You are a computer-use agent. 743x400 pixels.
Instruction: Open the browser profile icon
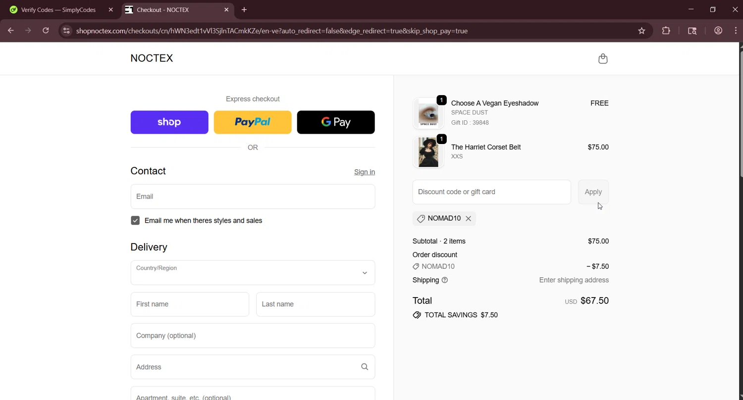[x=718, y=31]
